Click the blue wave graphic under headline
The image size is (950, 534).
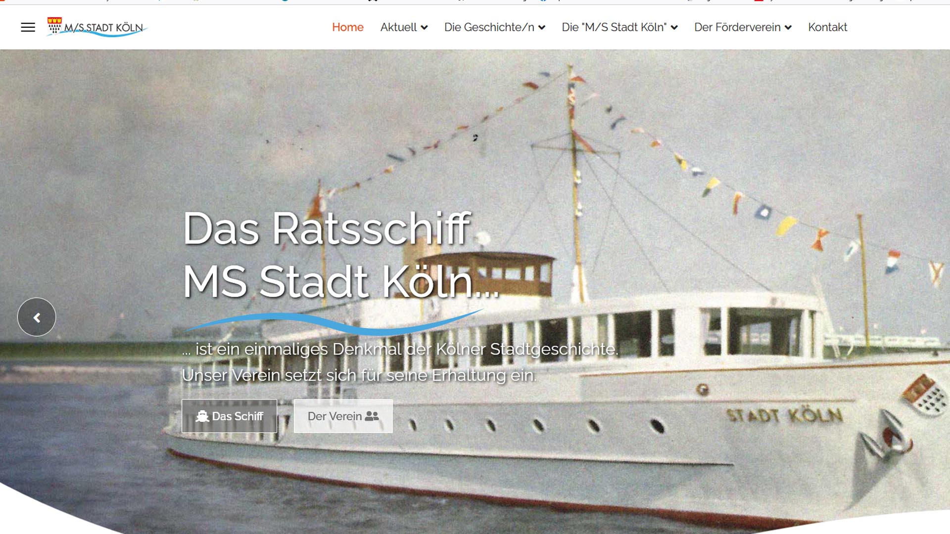pos(334,323)
